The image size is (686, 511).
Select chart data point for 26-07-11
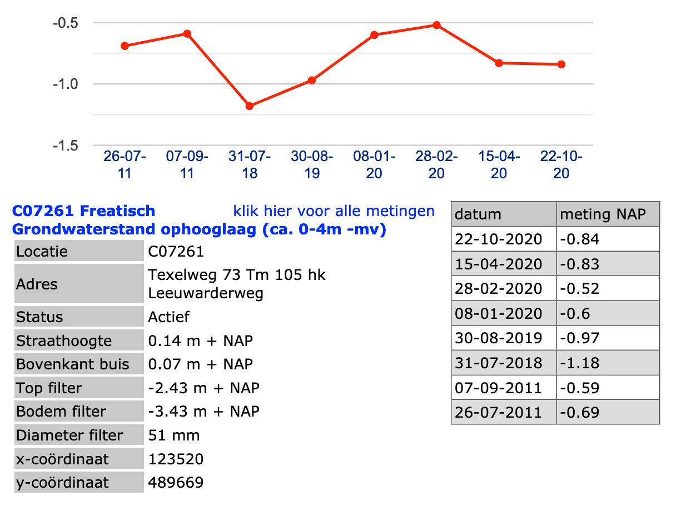[x=125, y=46]
